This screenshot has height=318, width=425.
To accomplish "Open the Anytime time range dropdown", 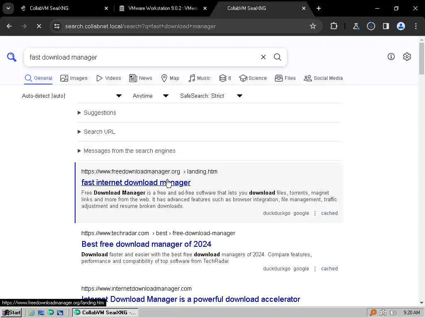I will click(x=150, y=96).
